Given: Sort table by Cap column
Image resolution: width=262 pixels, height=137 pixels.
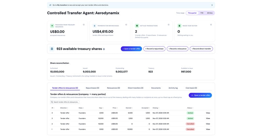Looking at the screenshot, I should coord(101,108).
